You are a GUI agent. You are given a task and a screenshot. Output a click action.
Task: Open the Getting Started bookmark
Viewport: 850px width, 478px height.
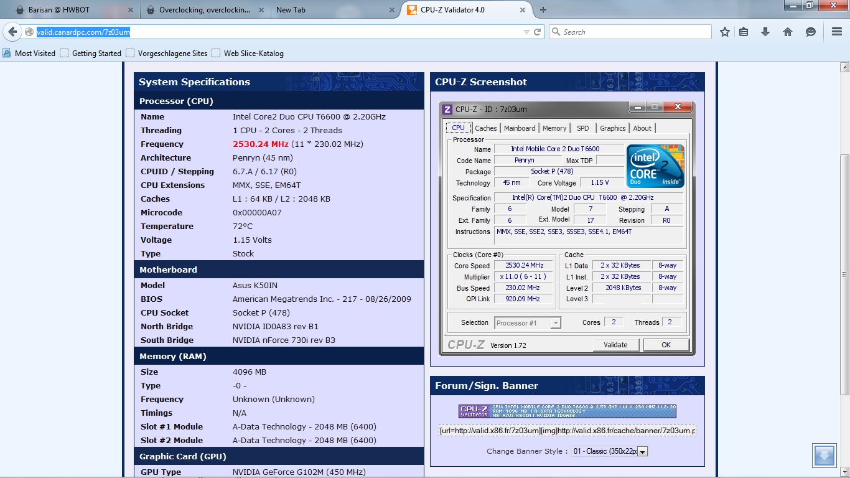click(x=91, y=53)
